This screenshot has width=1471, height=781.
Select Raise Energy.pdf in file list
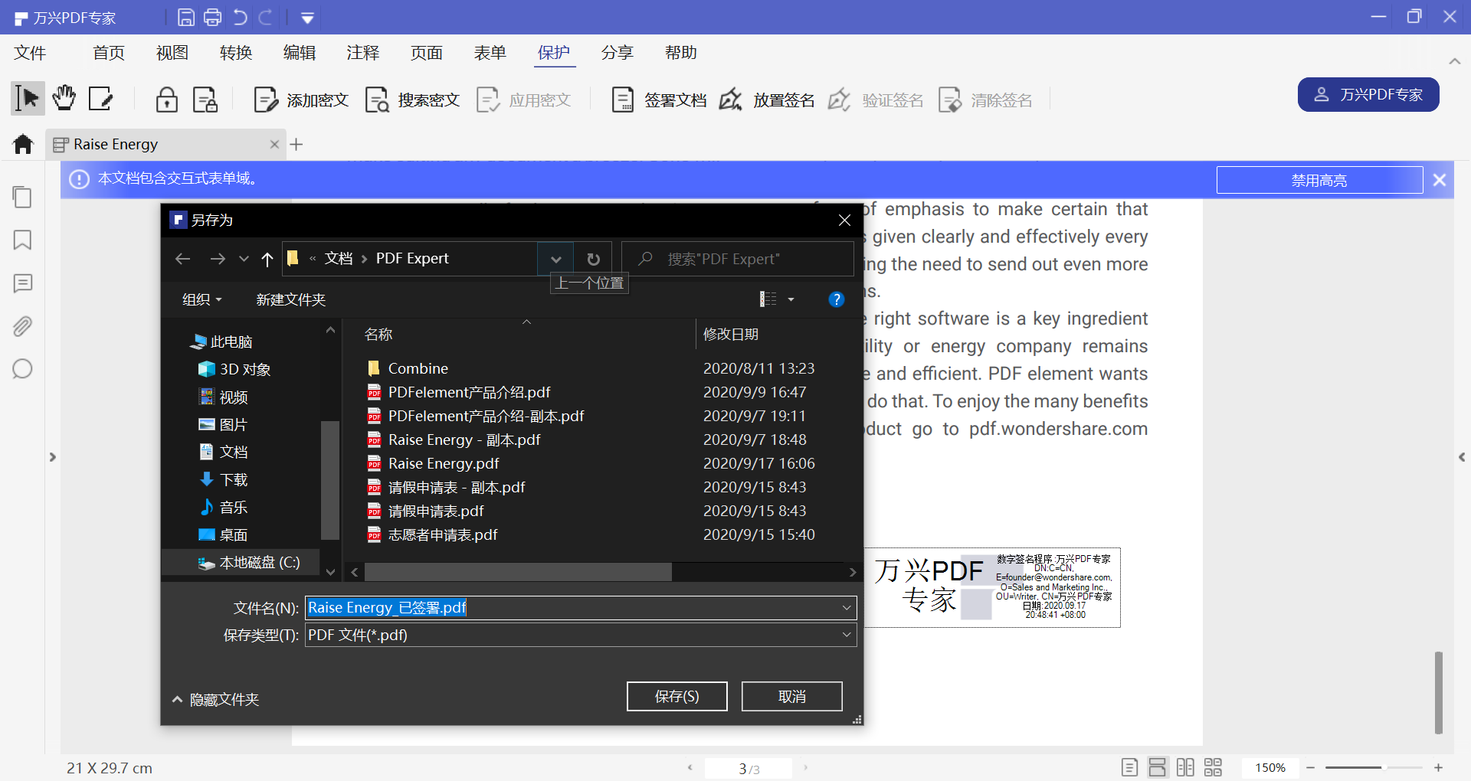pos(443,463)
